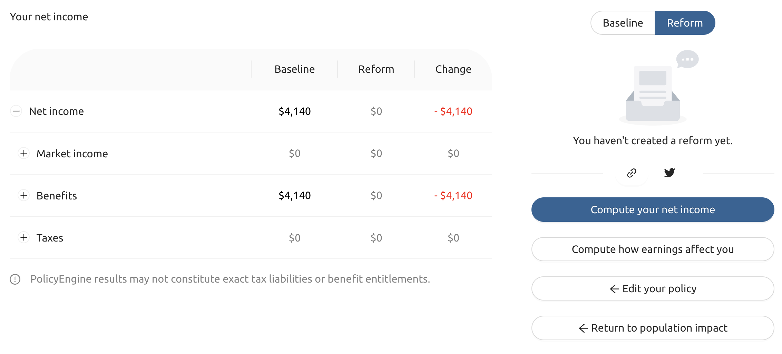
Task: Switch to the Baseline view
Action: point(623,23)
